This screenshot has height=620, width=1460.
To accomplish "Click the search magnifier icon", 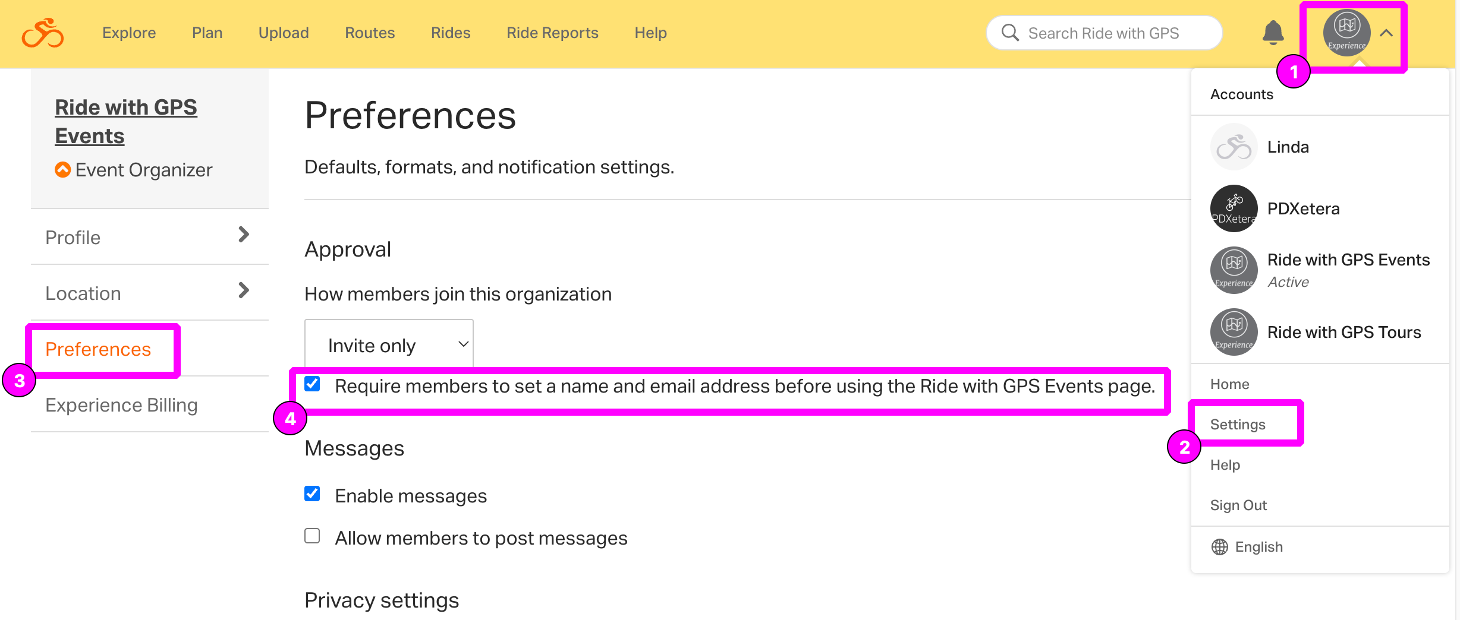I will point(1010,33).
